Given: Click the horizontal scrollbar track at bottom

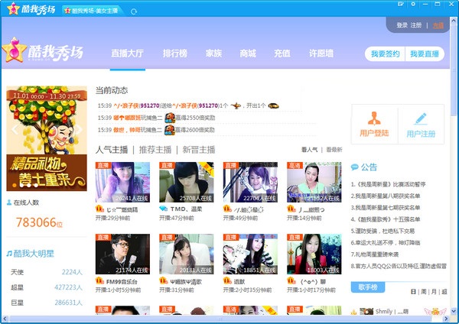Looking at the screenshot, I should 223,319.
